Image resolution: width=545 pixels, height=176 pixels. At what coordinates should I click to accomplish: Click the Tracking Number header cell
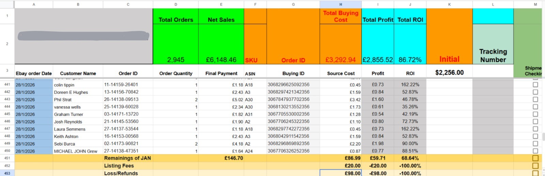coord(493,55)
